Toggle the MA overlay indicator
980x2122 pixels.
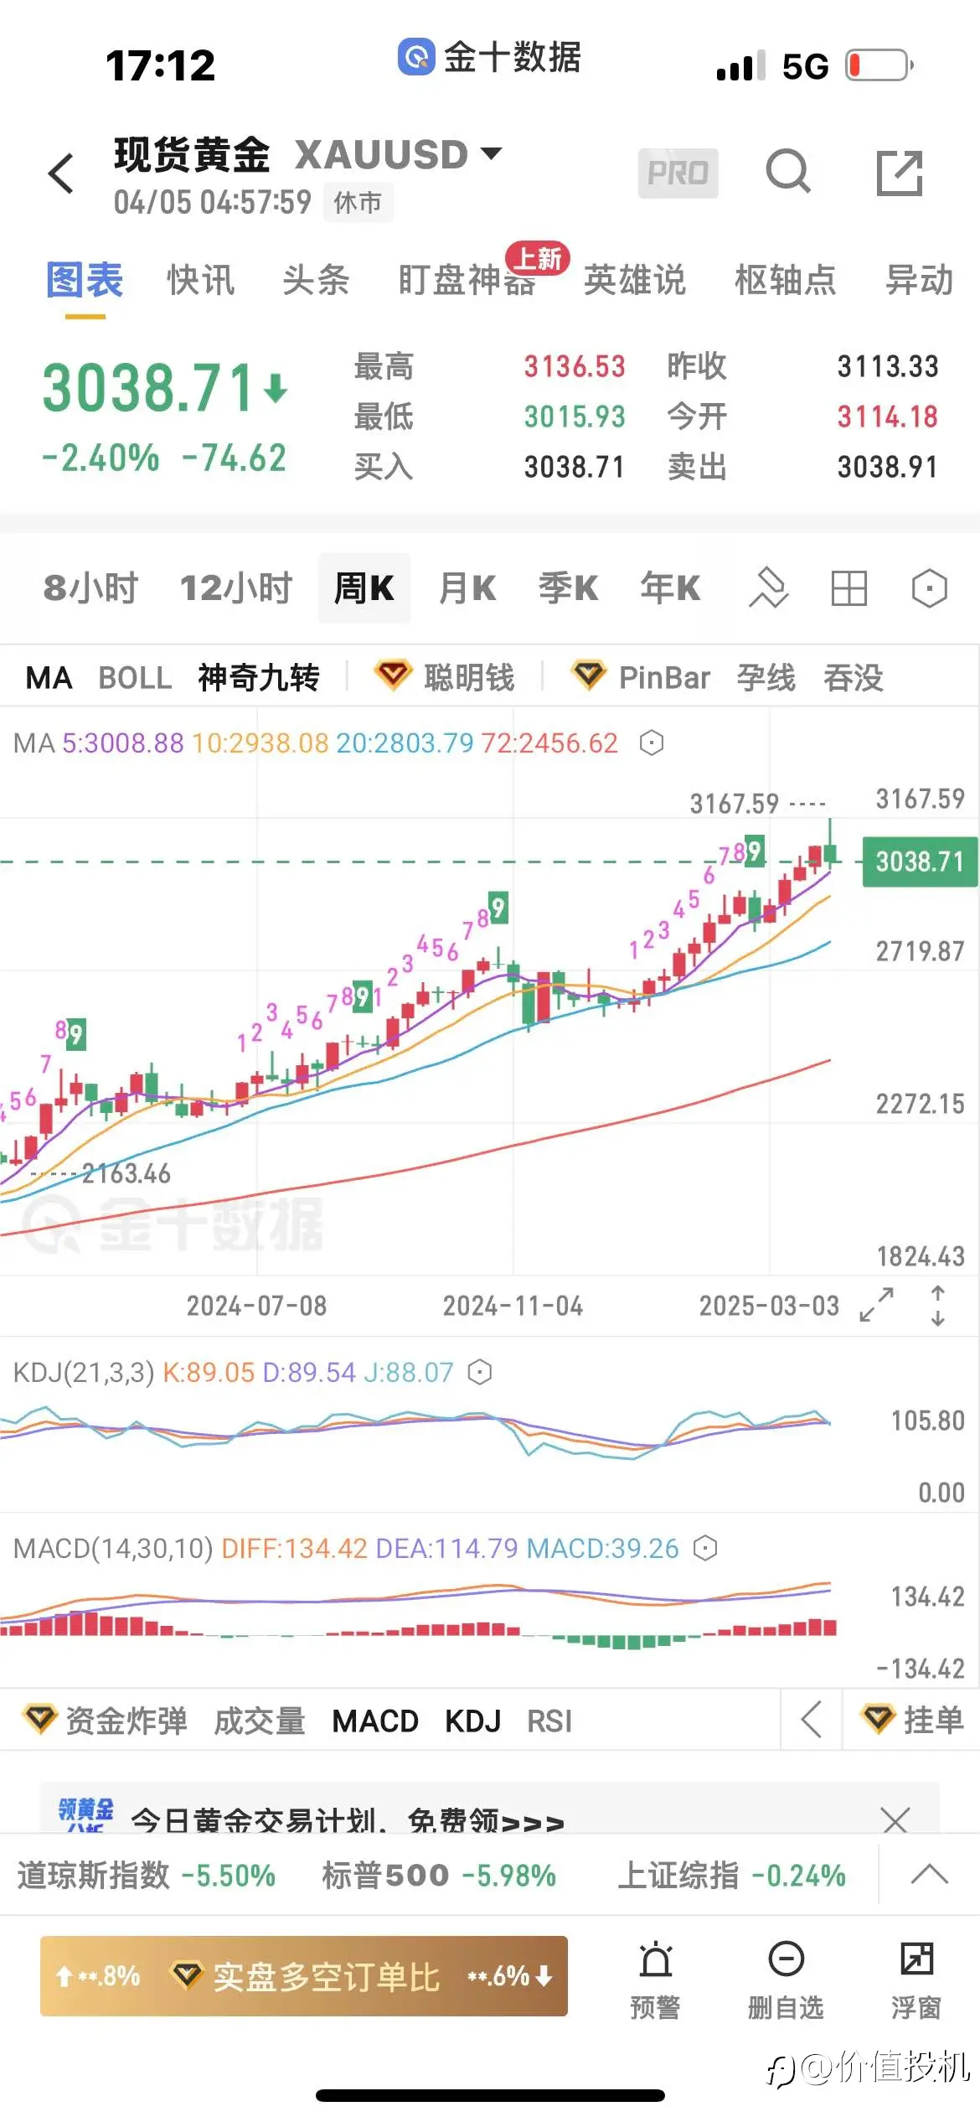[49, 677]
